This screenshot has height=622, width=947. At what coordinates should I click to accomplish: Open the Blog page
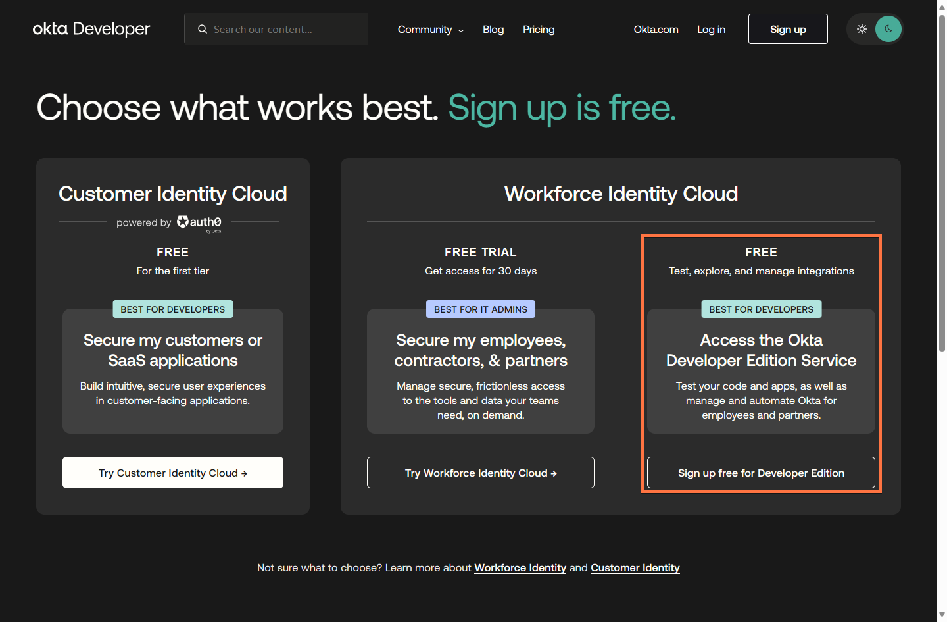point(493,30)
